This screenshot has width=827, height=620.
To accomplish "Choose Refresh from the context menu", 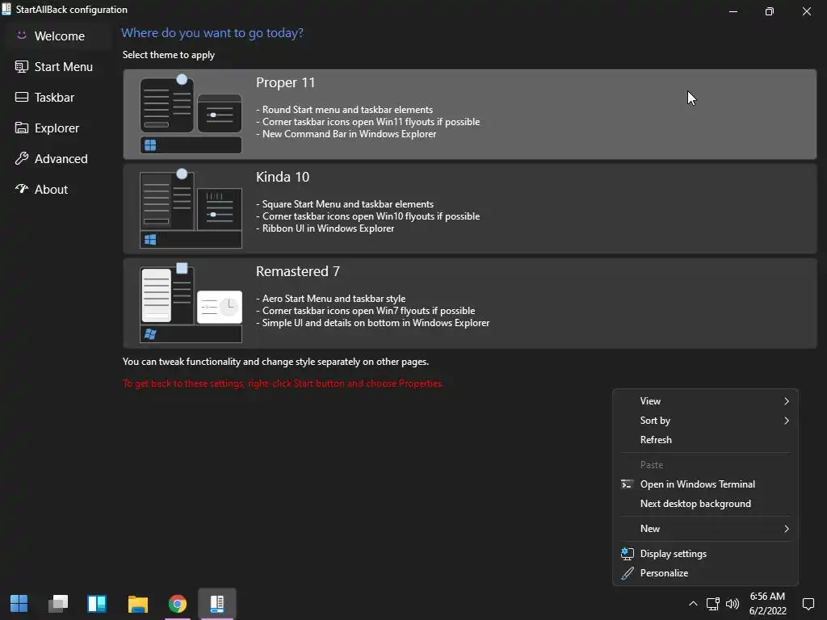I will pos(705,440).
